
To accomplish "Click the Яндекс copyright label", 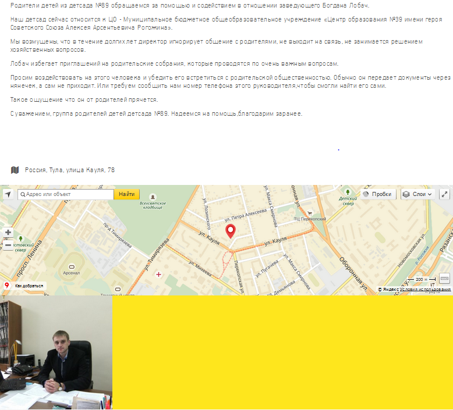I will (388, 289).
